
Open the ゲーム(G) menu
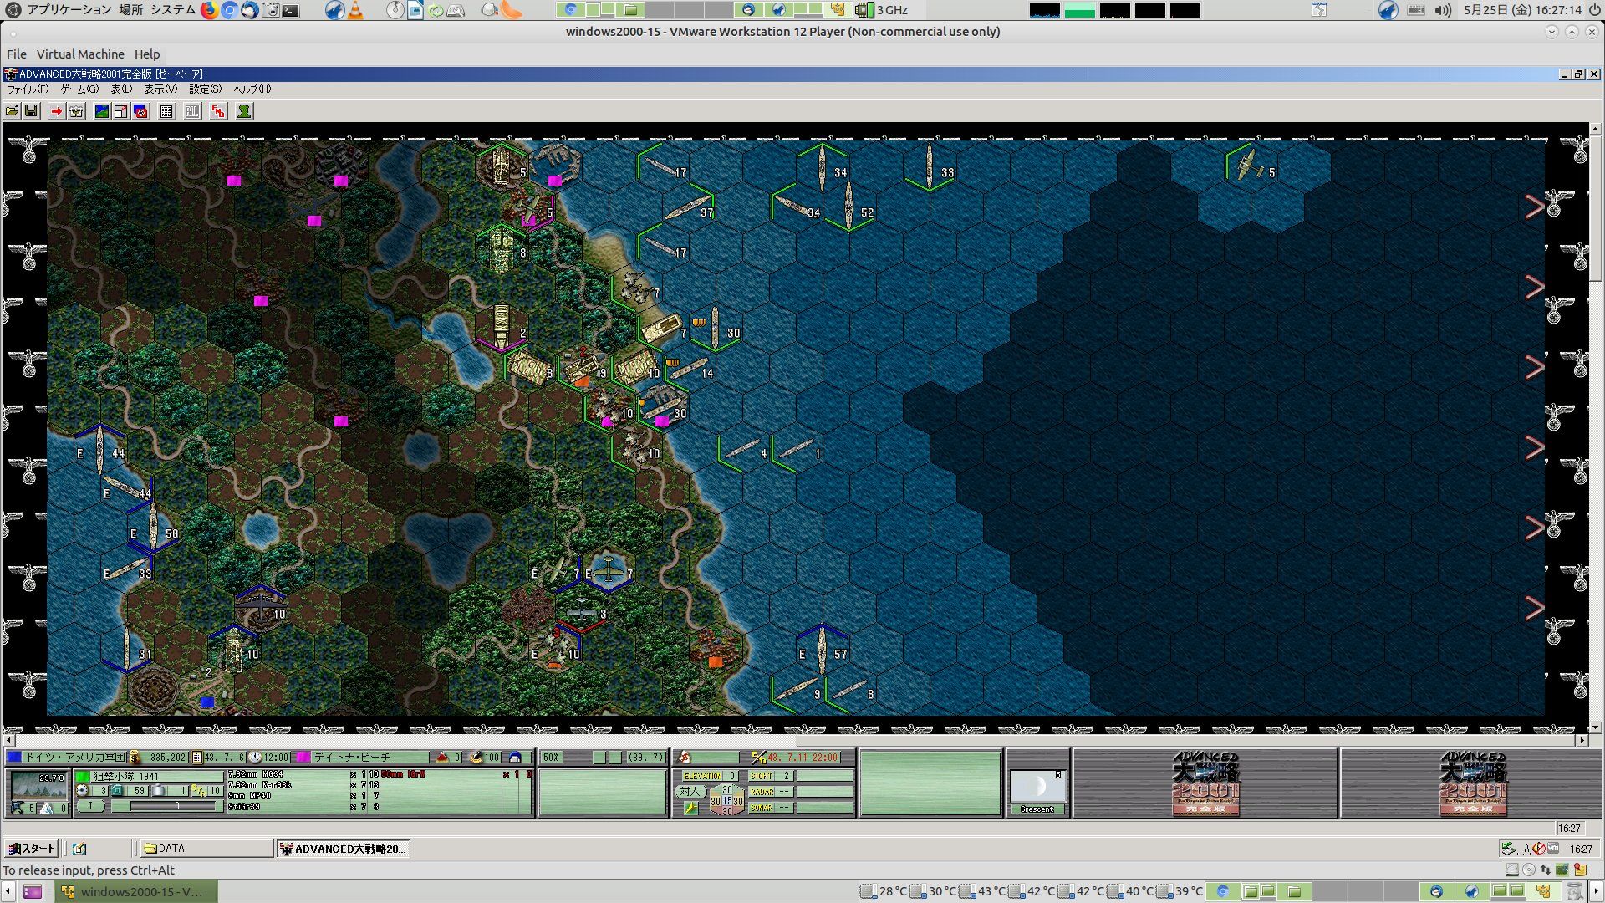tap(79, 89)
